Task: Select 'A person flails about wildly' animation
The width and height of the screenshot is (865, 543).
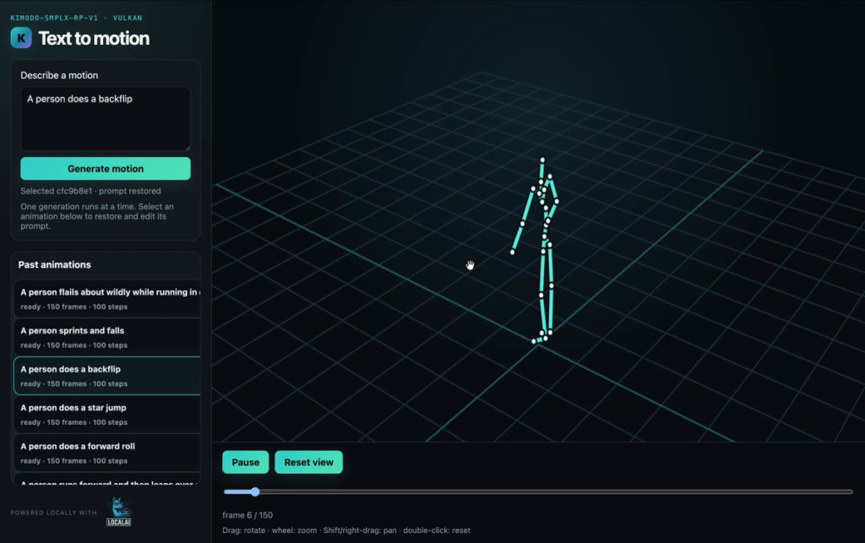Action: click(x=107, y=299)
